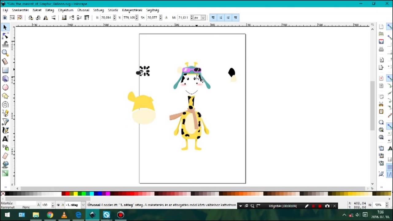Select the Star and polygon tool
The width and height of the screenshot is (393, 221).
[x=5, y=96]
